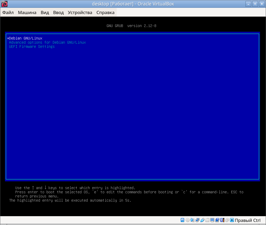
Task: Open the USB devices icon in status bar
Action: [202, 220]
